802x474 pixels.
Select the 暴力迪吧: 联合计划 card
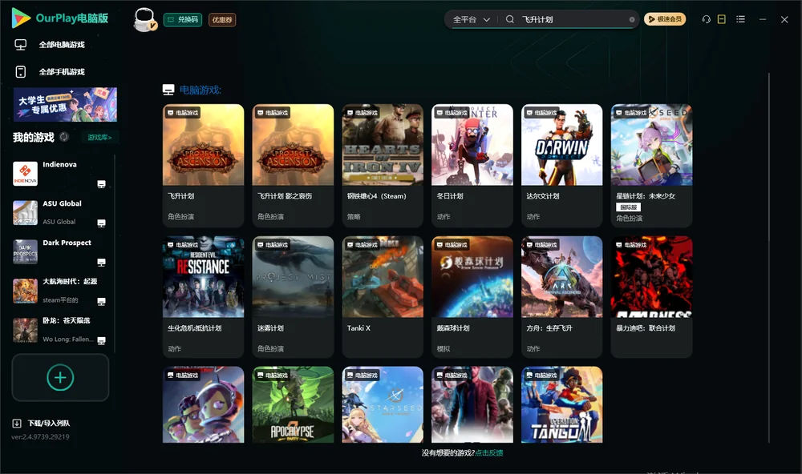(x=651, y=297)
